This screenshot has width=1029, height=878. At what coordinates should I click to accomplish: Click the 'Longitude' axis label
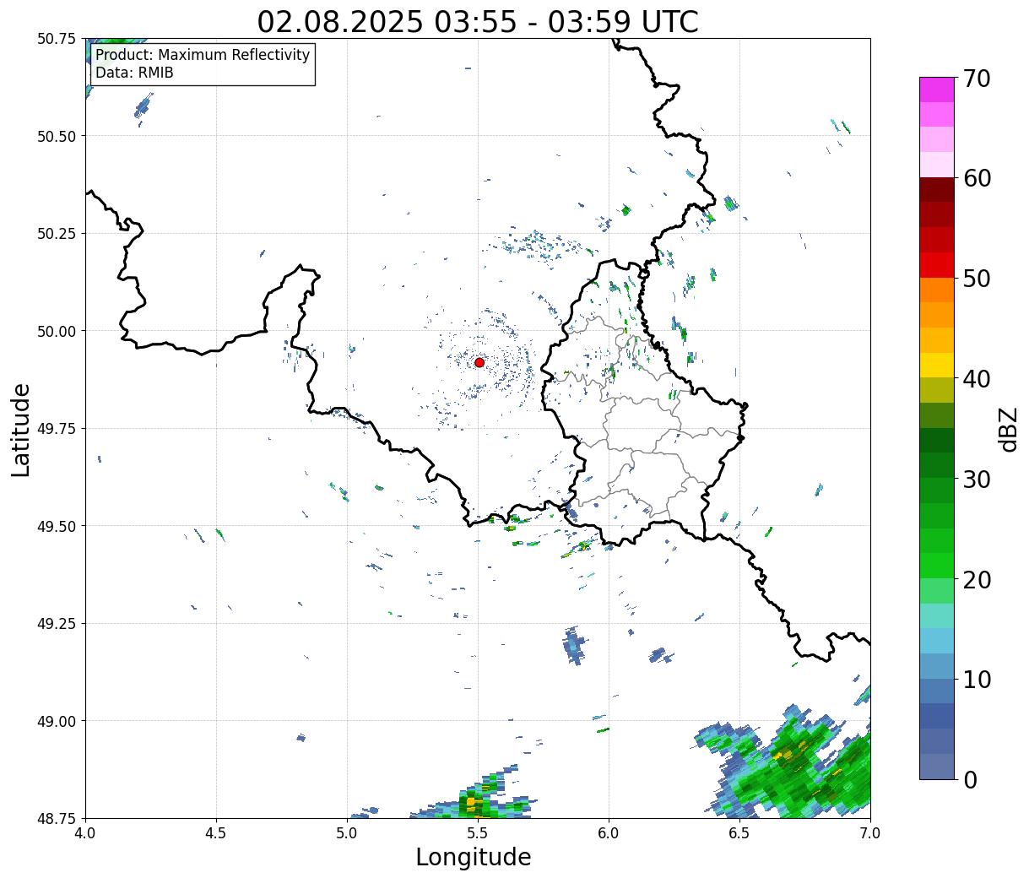pyautogui.click(x=474, y=857)
